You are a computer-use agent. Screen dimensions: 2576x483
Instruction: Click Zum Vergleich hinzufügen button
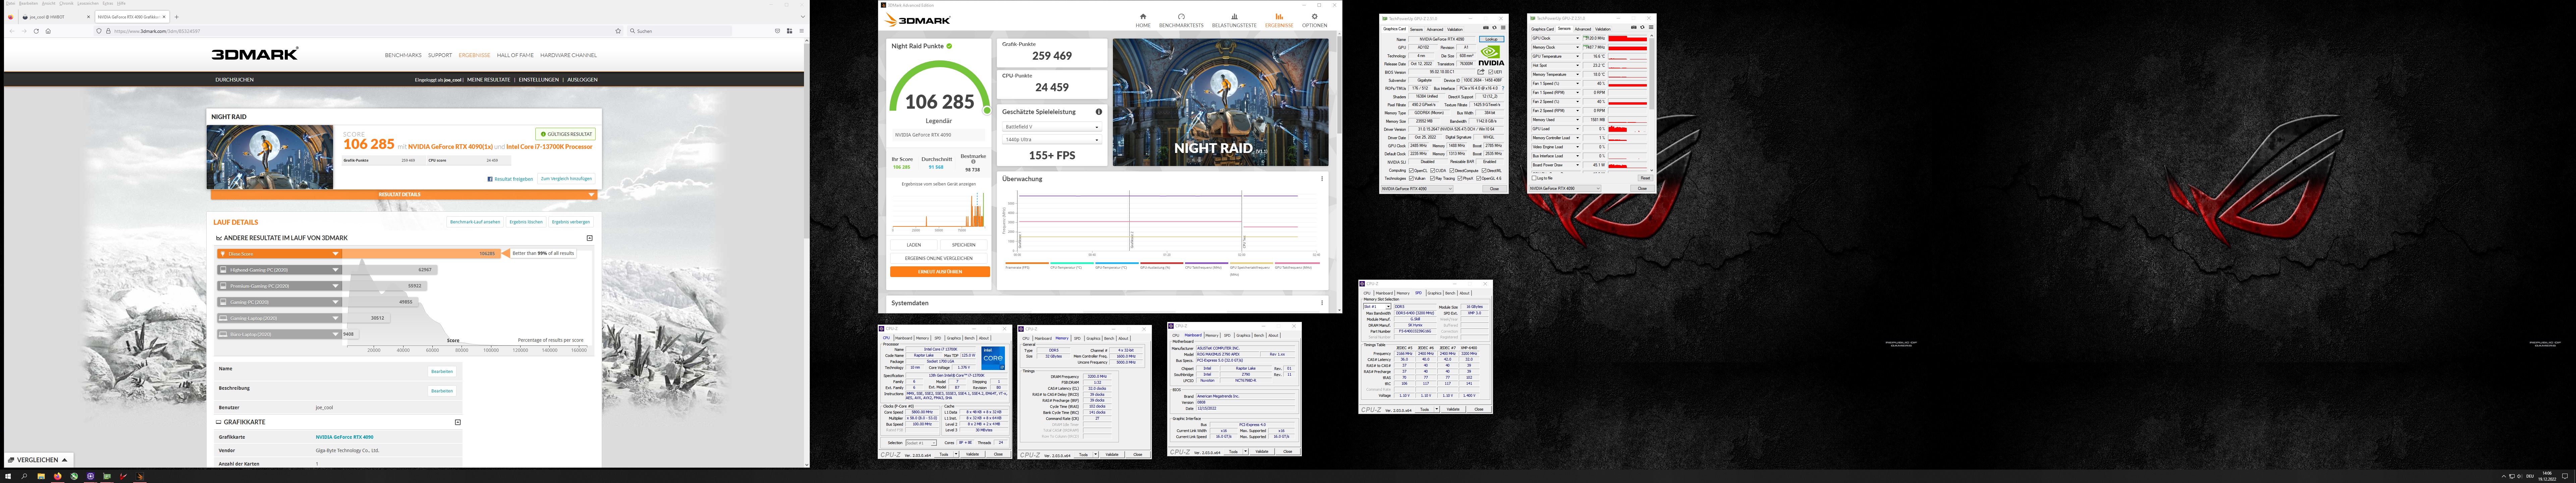click(566, 179)
